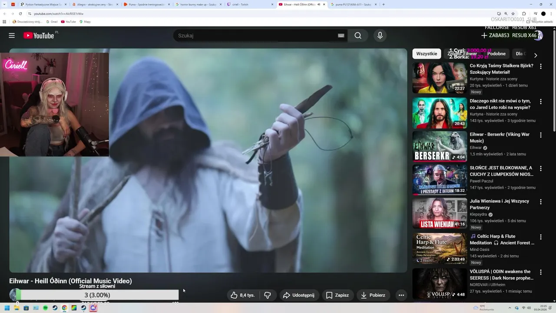Bookmark this page with the star
This screenshot has height=313, width=556.
tap(513, 13)
